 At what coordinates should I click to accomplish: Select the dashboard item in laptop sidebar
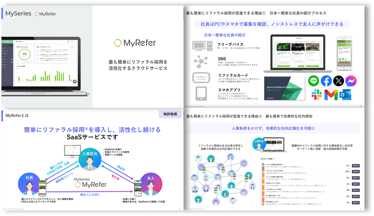click(x=6, y=45)
